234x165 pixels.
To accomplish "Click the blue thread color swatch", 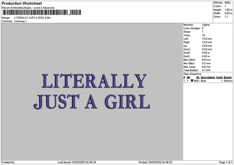I will 192,81.
